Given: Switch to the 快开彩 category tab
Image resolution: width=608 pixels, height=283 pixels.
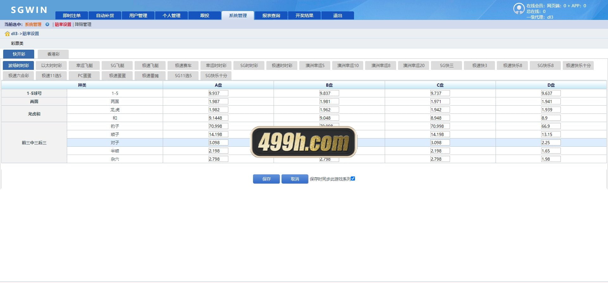Looking at the screenshot, I should click(19, 54).
